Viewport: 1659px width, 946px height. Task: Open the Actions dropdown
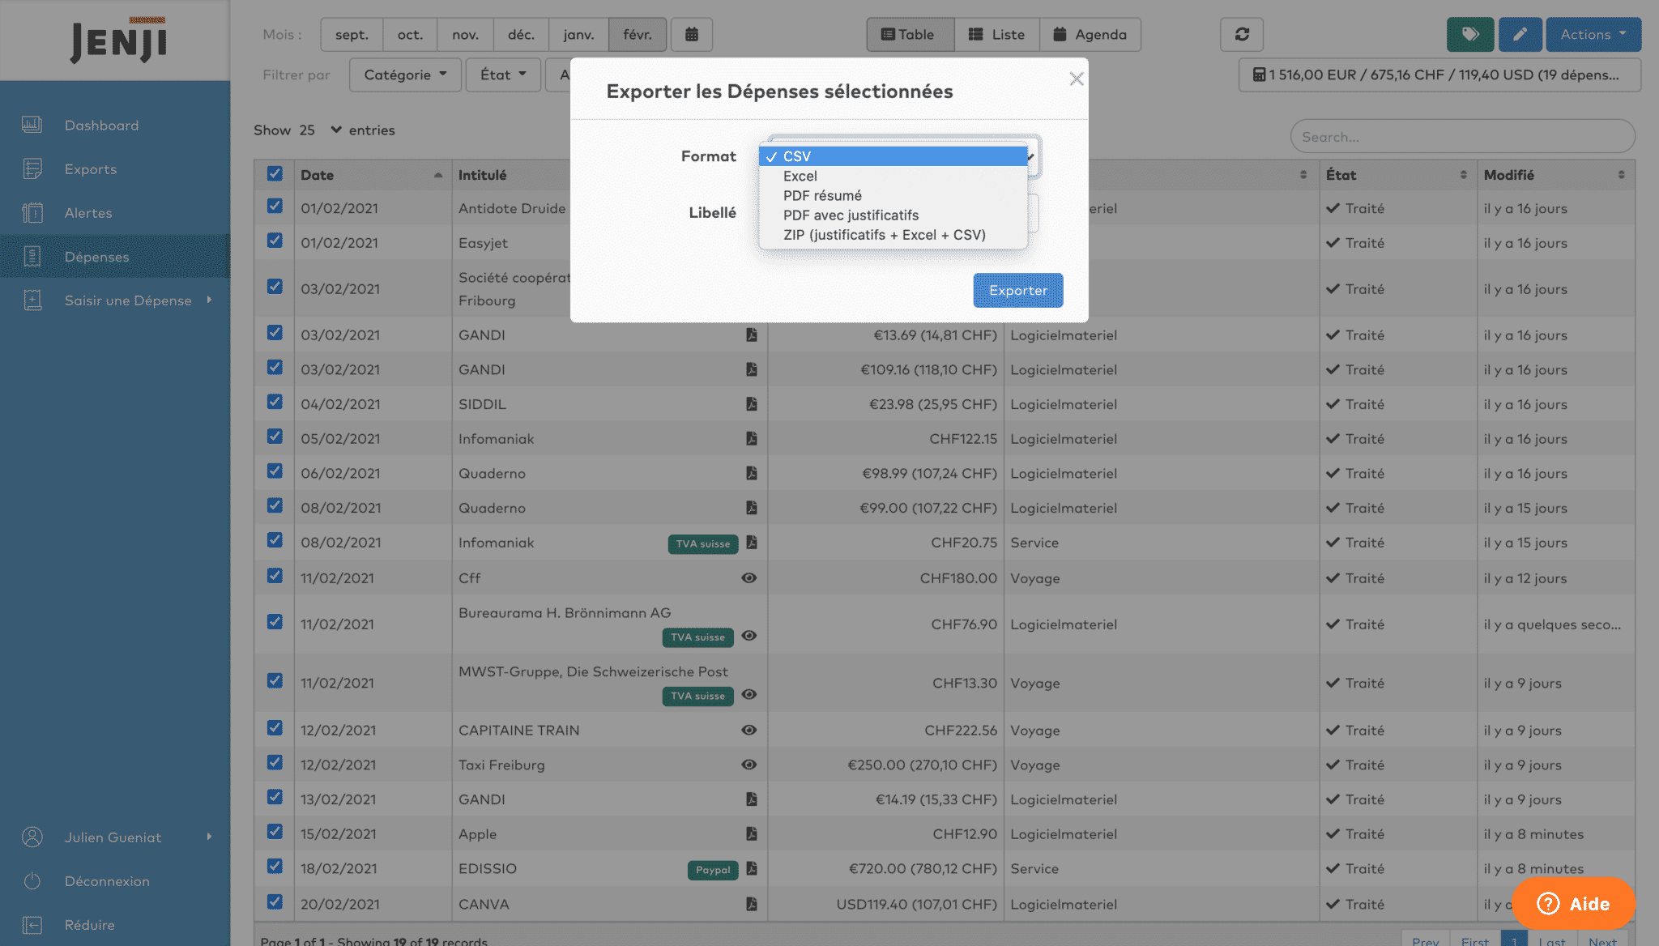1593,35
